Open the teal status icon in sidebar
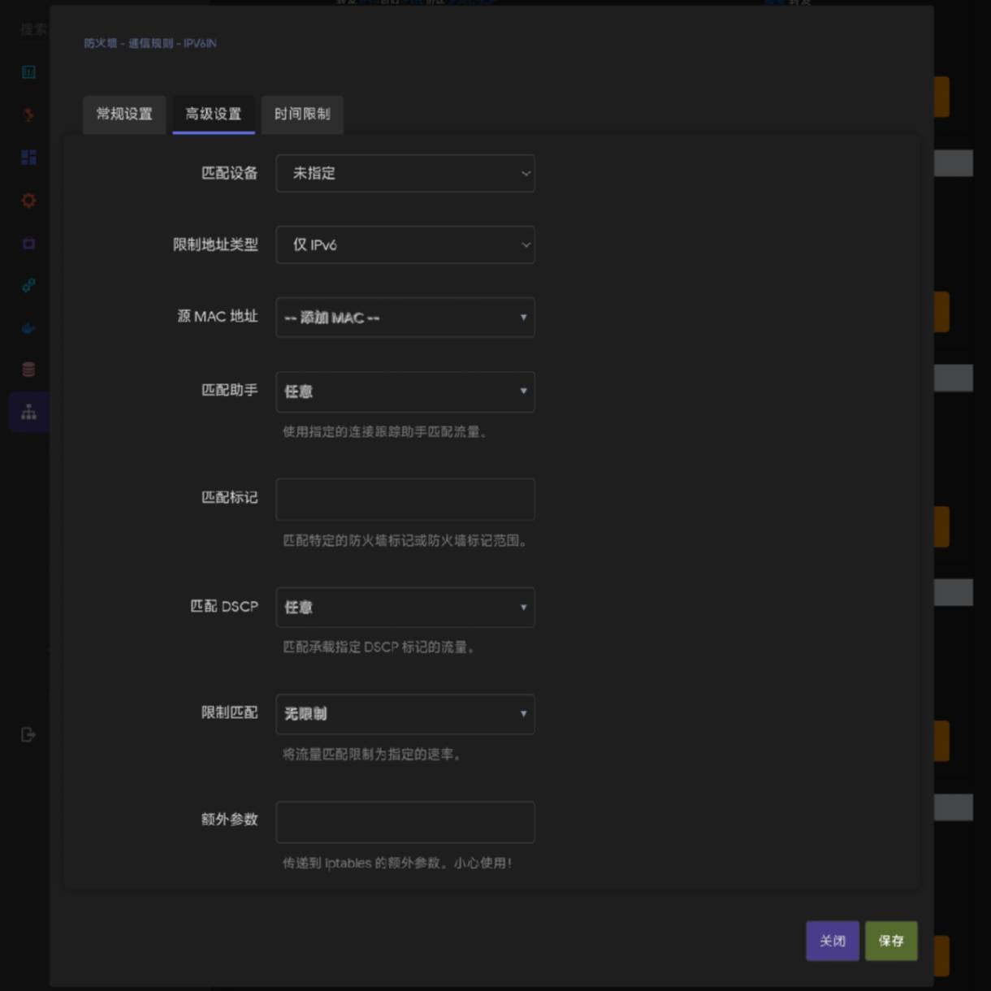The image size is (991, 991). pos(28,72)
